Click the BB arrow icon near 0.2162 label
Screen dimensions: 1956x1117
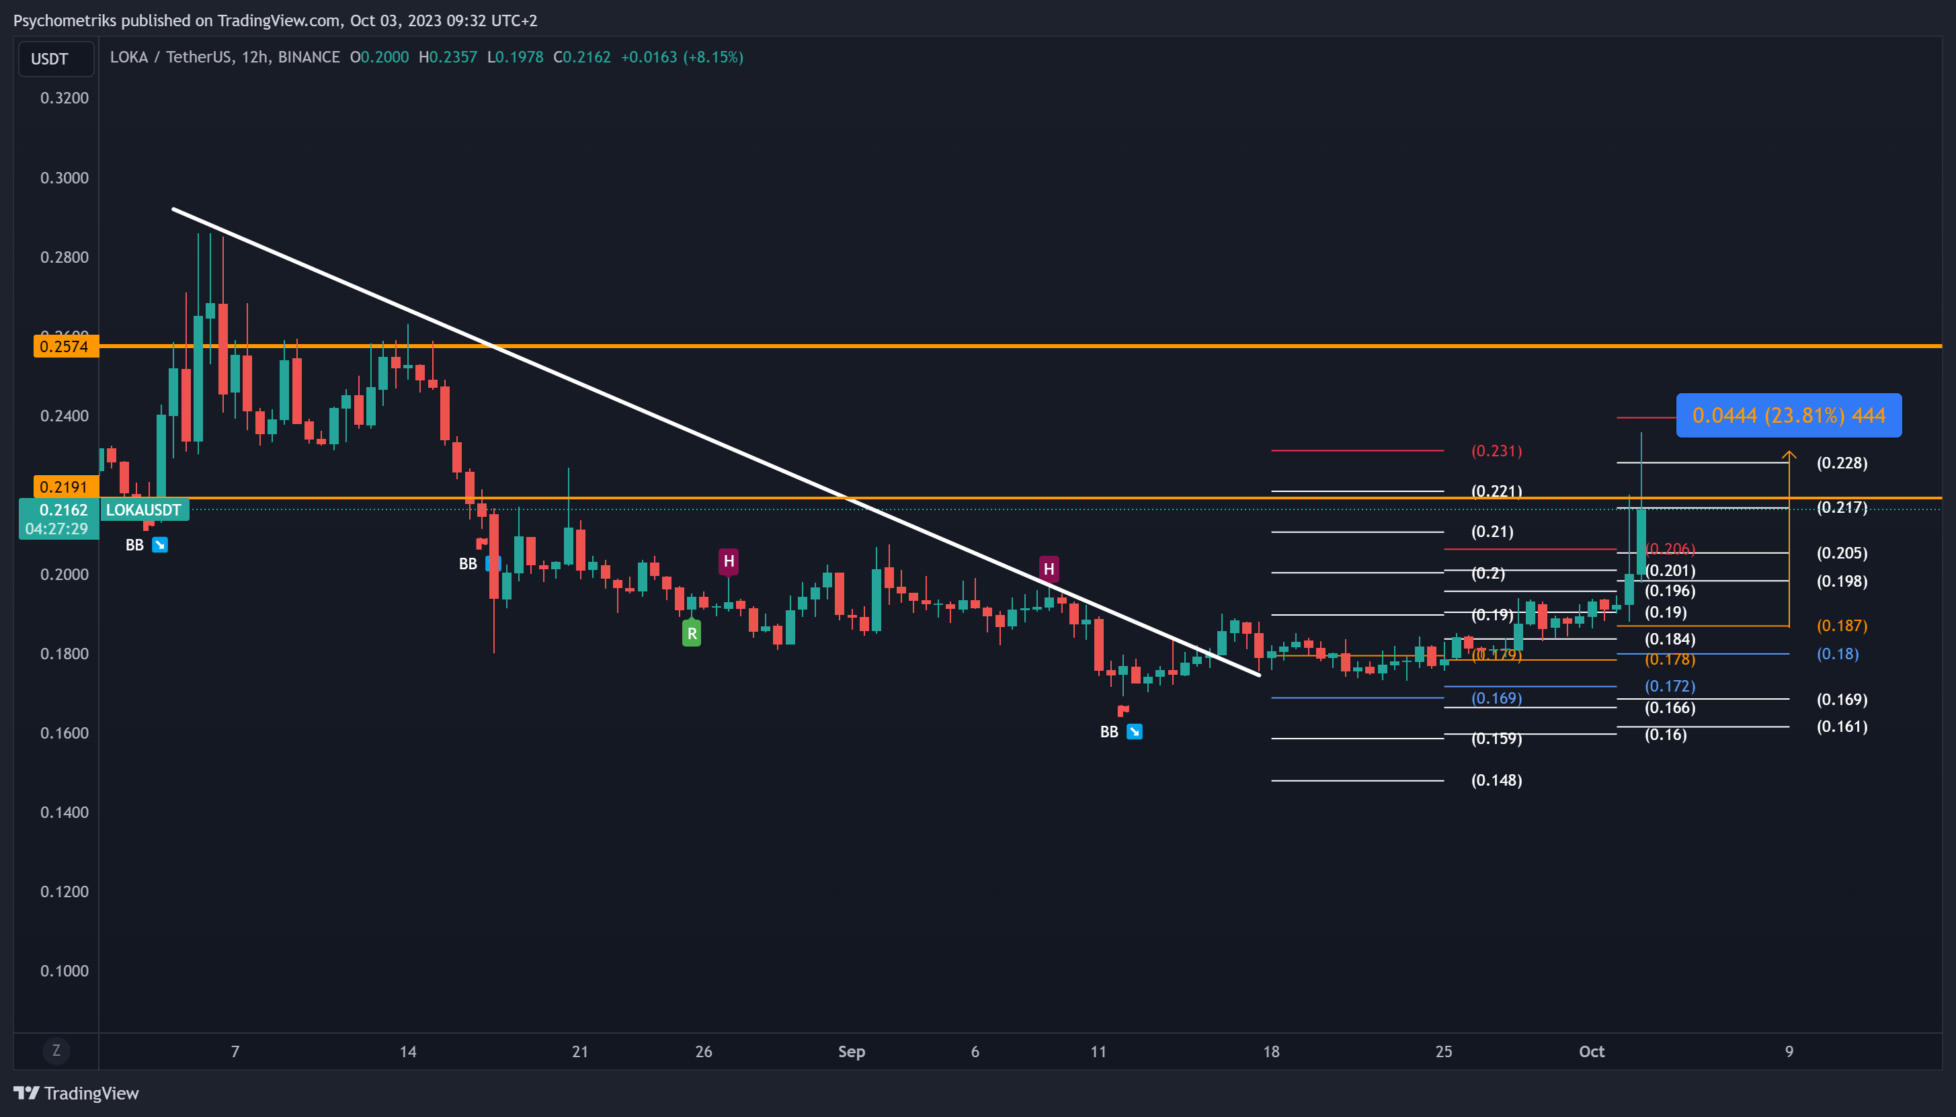coord(159,544)
